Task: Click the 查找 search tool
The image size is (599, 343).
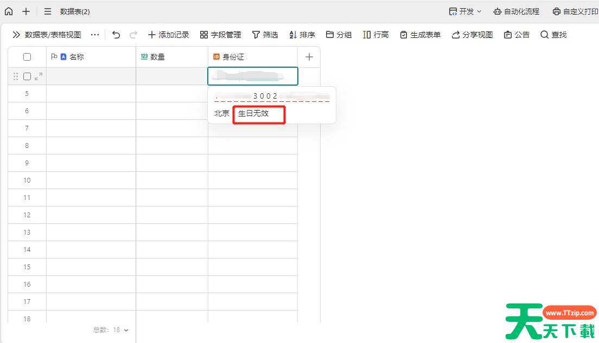Action: click(x=553, y=35)
